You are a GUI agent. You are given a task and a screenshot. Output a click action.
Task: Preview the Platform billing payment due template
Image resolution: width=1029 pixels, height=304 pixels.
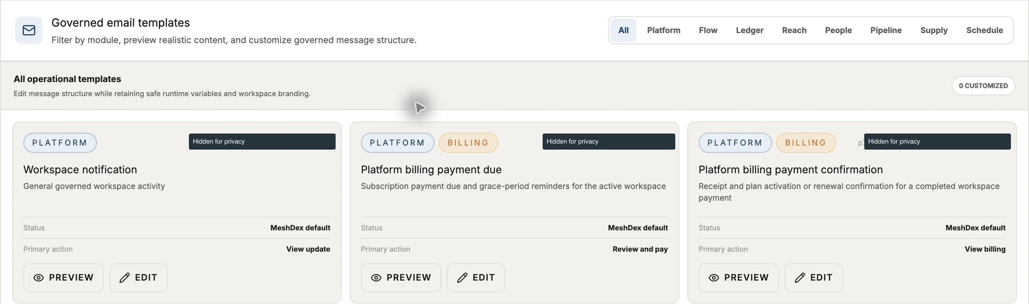(401, 278)
